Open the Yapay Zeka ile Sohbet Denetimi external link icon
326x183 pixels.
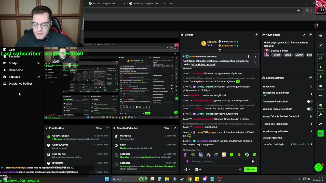[311, 116]
